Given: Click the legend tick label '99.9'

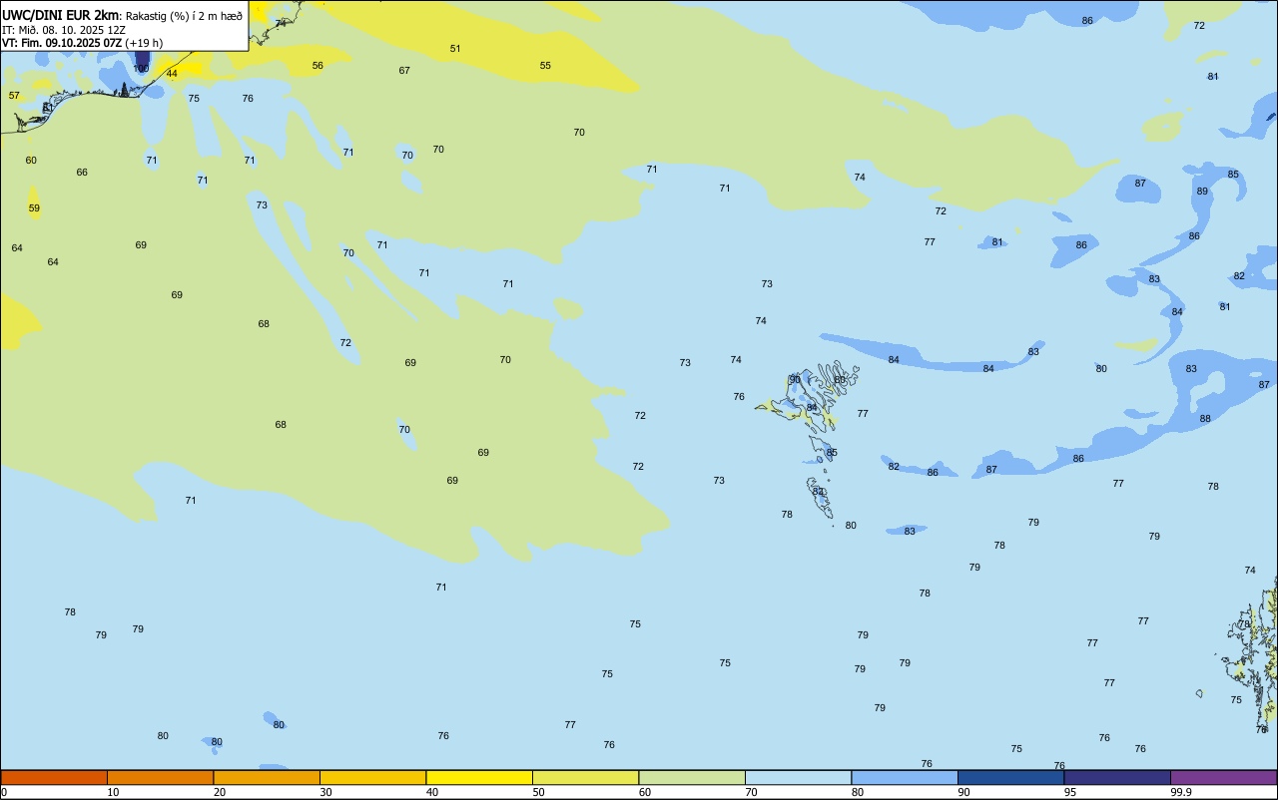Looking at the screenshot, I should (1181, 792).
